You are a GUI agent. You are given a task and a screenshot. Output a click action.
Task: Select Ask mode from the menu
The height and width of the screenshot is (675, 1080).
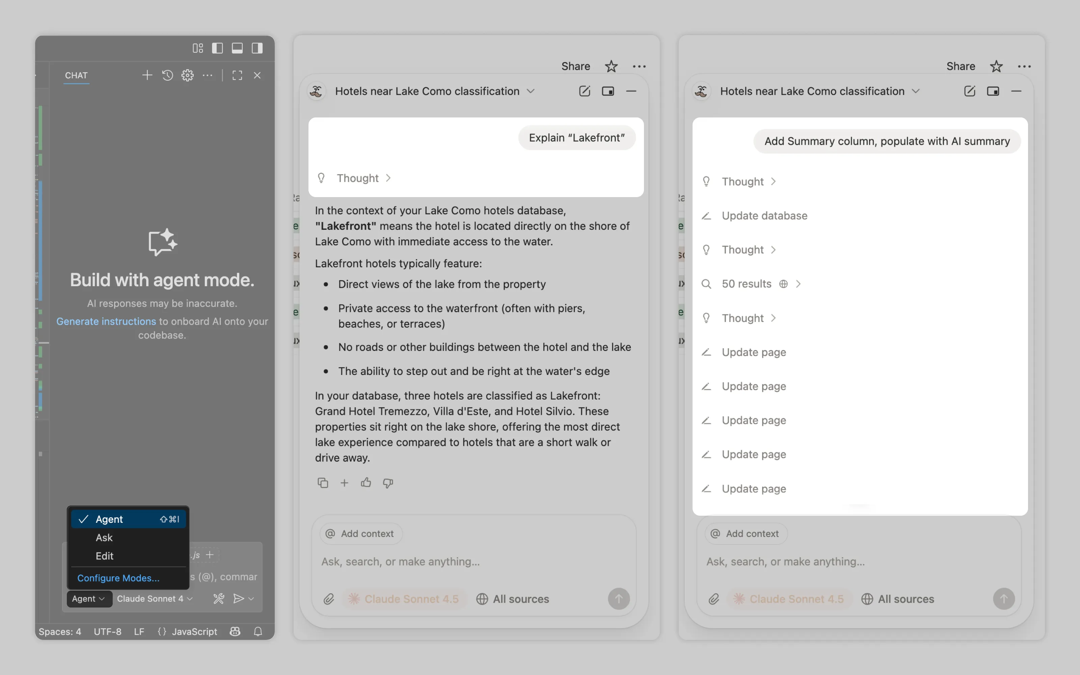point(104,538)
